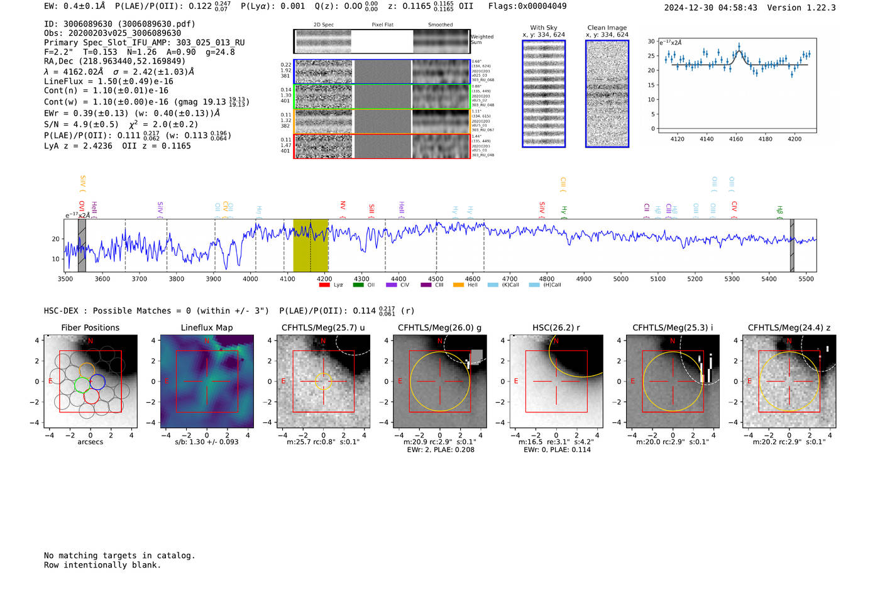Click the (K)CaII light-blue legend swatch

click(493, 285)
